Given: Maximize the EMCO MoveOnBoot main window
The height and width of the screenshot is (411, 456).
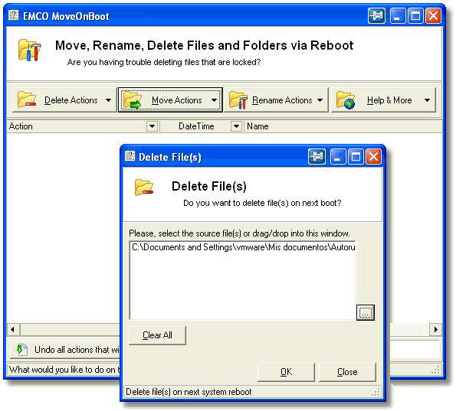Looking at the screenshot, I should (415, 15).
